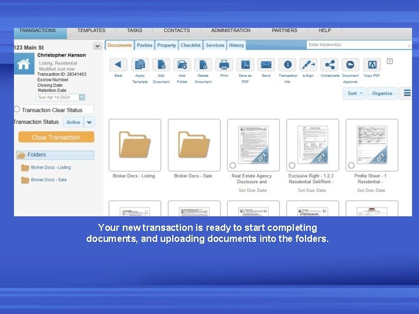Viewport: 419px width, 314px height.
Task: Open Broker Docs - Listing folder thumbnail
Action: click(x=135, y=145)
